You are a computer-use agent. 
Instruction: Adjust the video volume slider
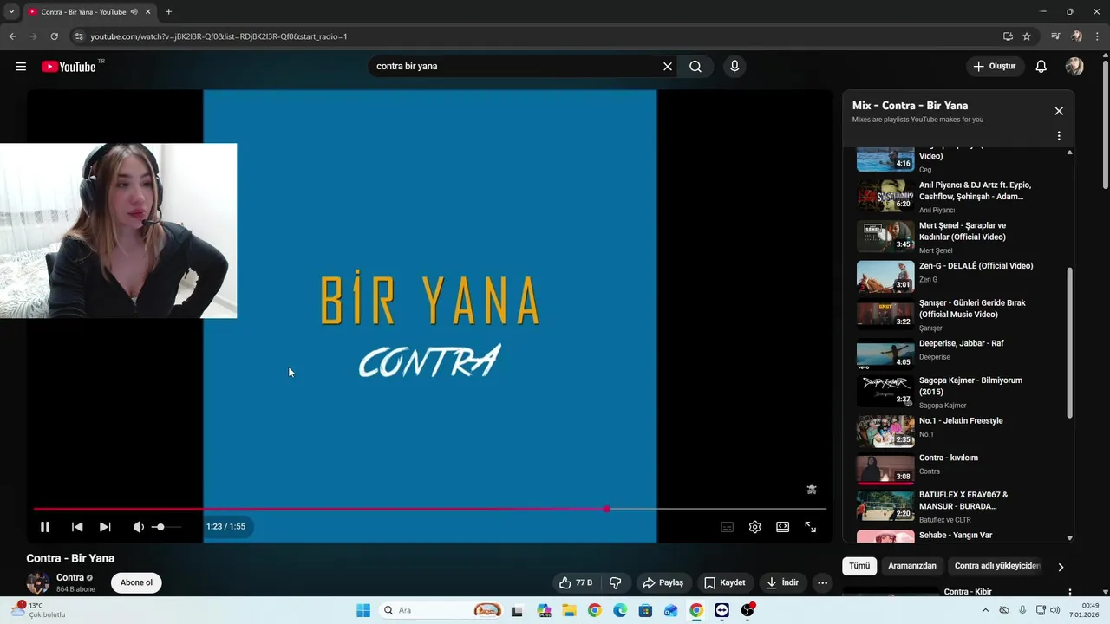tap(166, 527)
